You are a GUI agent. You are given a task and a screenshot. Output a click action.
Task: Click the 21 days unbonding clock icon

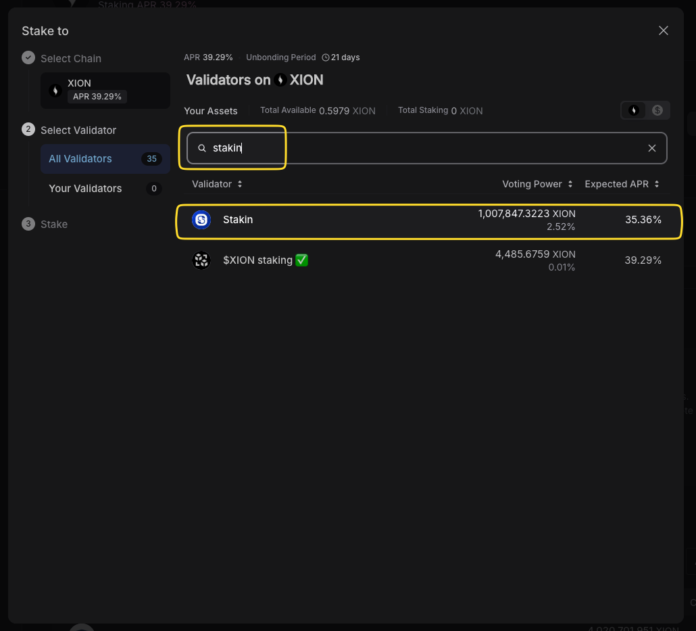coord(325,57)
